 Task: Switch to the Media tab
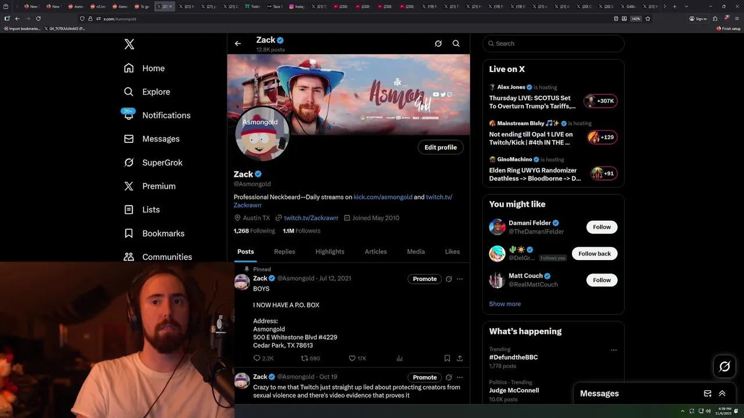pyautogui.click(x=416, y=251)
